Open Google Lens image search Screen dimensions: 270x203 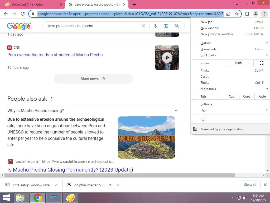click(166, 26)
